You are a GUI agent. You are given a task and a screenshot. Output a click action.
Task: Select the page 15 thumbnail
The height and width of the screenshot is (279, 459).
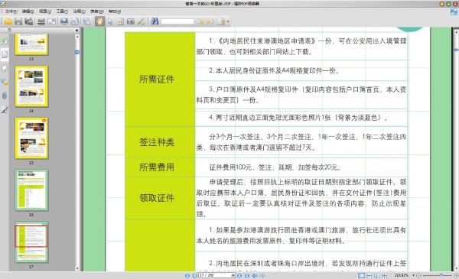click(31, 138)
